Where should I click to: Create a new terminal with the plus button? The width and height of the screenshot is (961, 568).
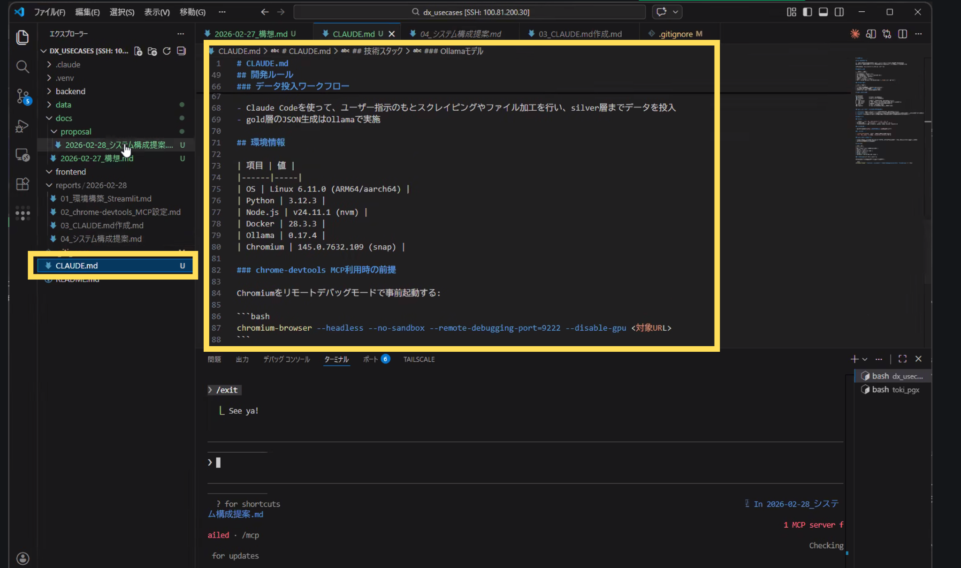[x=854, y=359]
